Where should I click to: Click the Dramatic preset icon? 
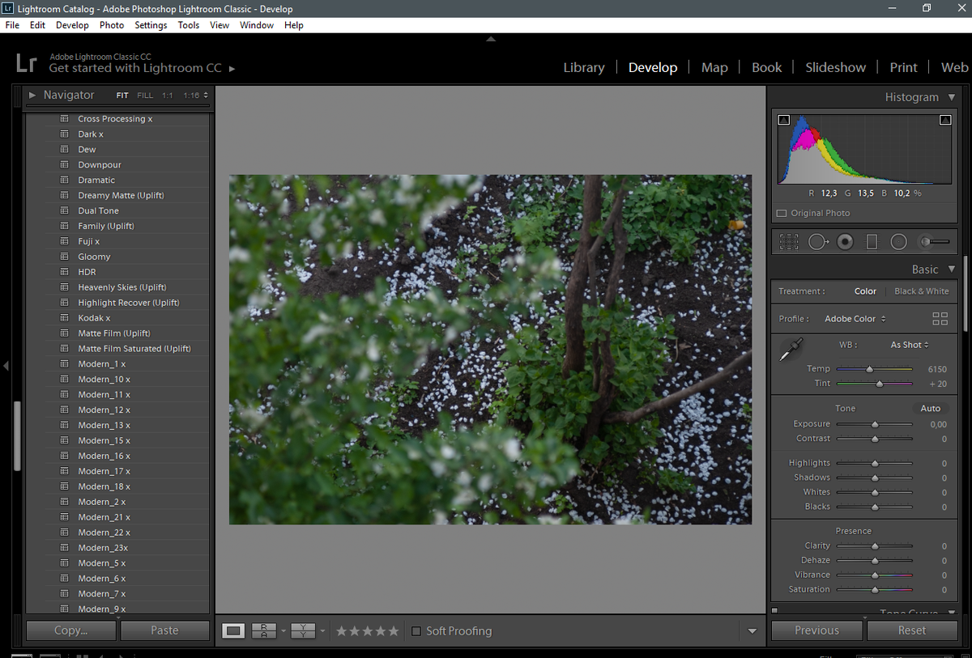click(x=64, y=180)
